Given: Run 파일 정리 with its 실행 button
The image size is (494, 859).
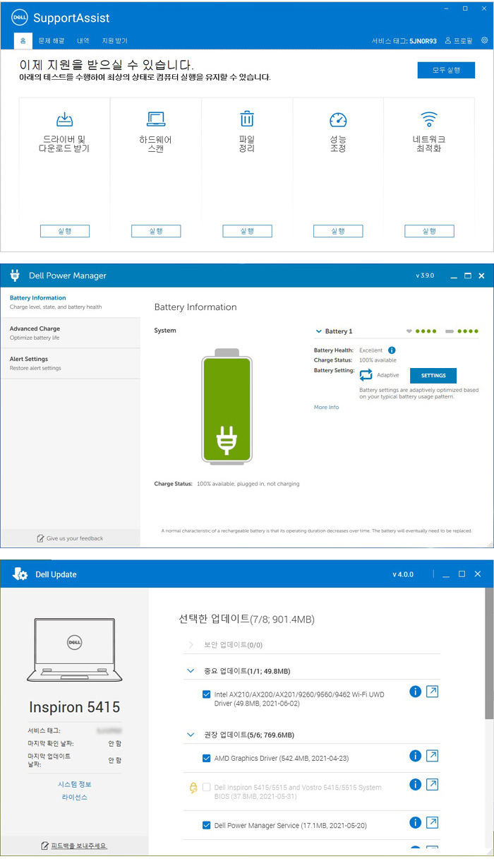Looking at the screenshot, I should [247, 231].
